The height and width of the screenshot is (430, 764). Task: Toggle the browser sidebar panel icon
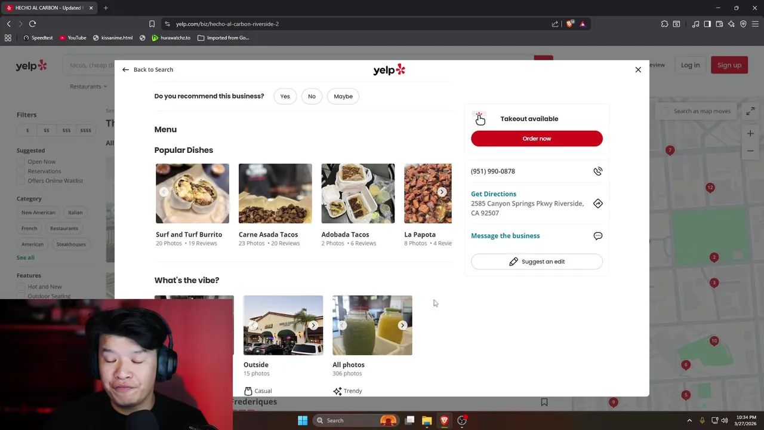tap(707, 24)
